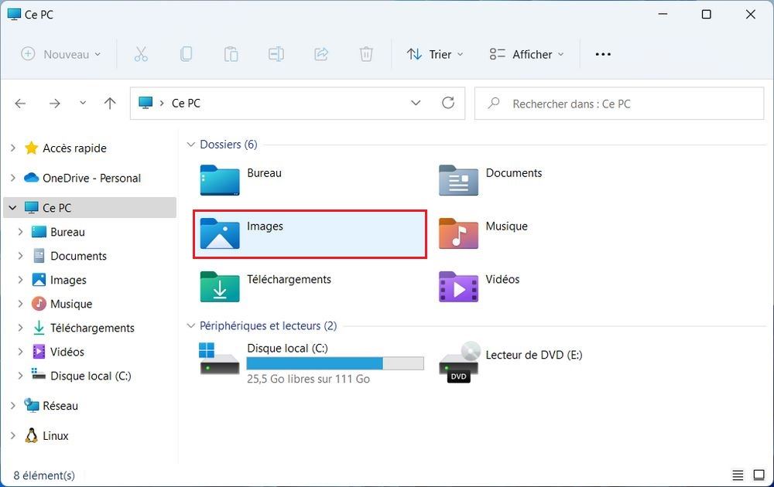This screenshot has height=487, width=774.
Task: Click the Cut scissors icon in toolbar
Action: coord(140,54)
